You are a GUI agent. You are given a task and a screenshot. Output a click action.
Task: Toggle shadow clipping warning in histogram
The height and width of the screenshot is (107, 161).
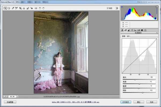122,7
